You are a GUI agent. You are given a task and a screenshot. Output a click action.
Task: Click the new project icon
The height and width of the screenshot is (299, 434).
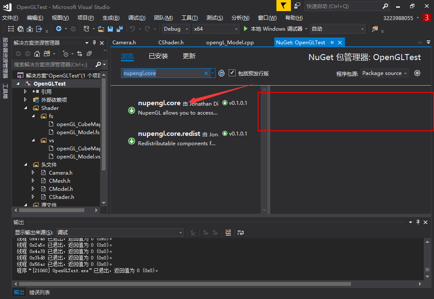coord(86,29)
